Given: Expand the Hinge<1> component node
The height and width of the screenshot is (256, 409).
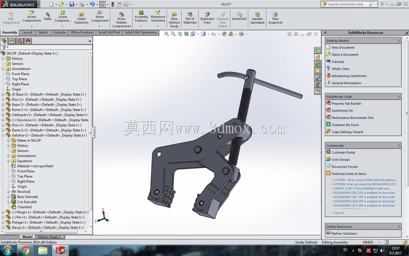Looking at the screenshot, I should [3, 212].
